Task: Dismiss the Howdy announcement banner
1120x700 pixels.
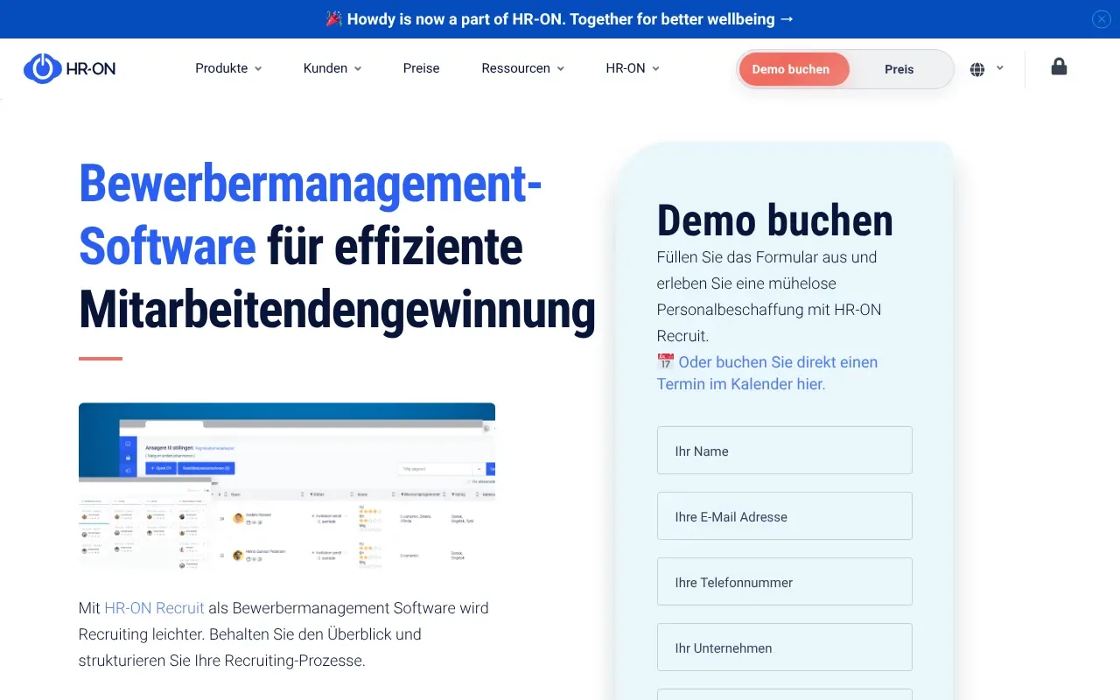Action: click(1101, 18)
